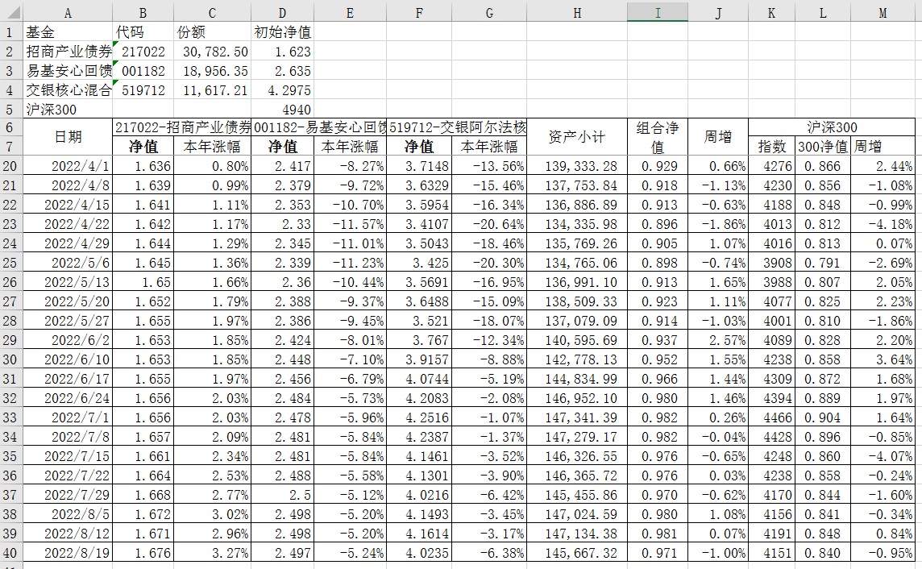Click the 份额 header cell
The image size is (922, 569).
tap(212, 32)
